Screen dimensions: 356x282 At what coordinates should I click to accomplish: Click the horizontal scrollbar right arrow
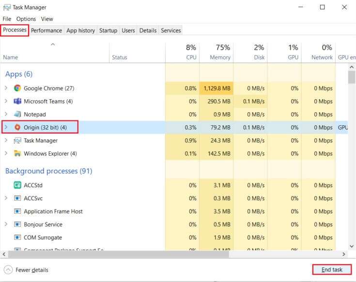point(344,254)
